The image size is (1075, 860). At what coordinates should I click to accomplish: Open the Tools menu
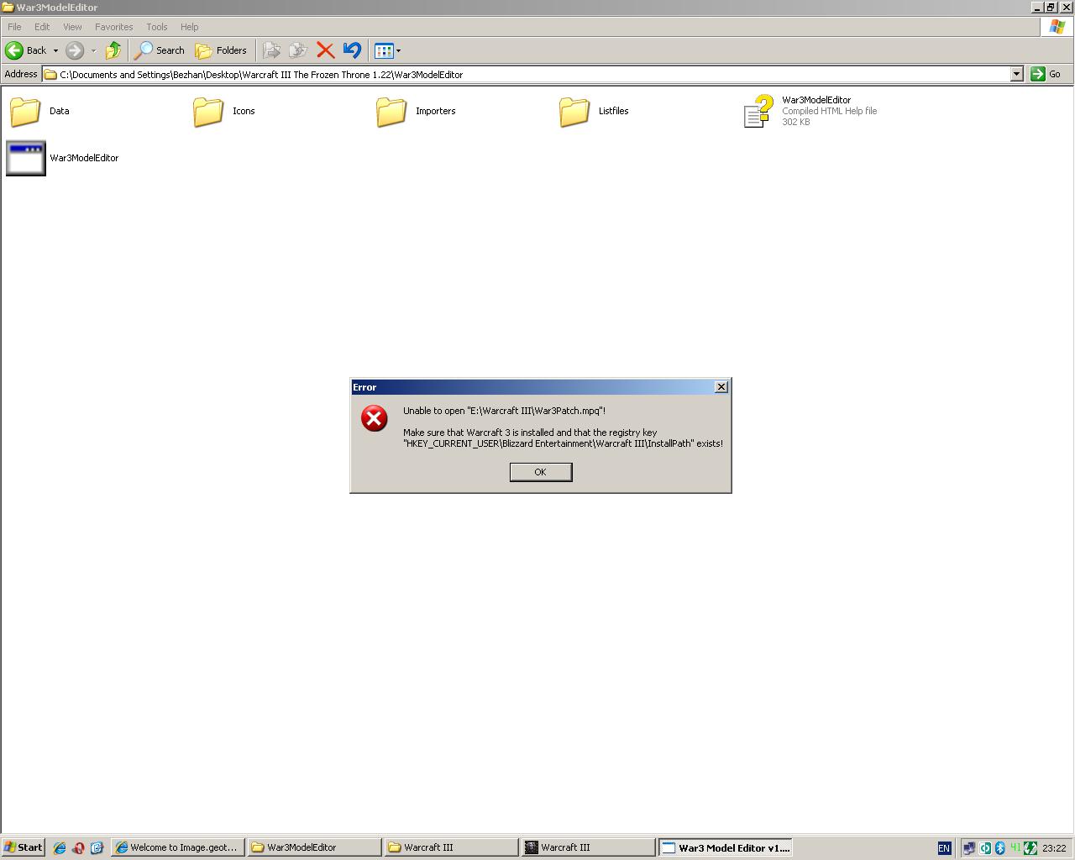(157, 27)
